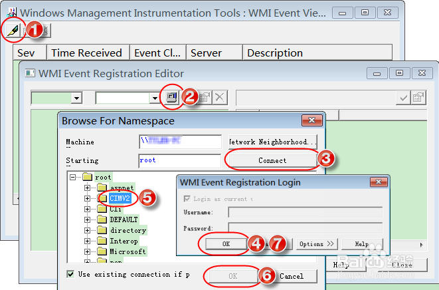The image size is (439, 290).
Task: Click OK in Browse For Namespace dialog
Action: 233,276
